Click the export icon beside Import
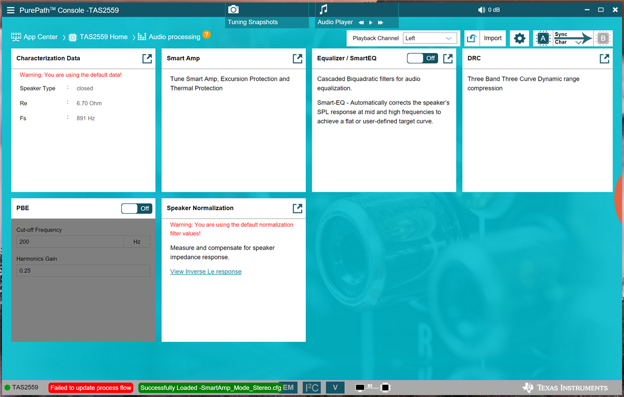Viewport: 624px width, 397px height. [472, 38]
